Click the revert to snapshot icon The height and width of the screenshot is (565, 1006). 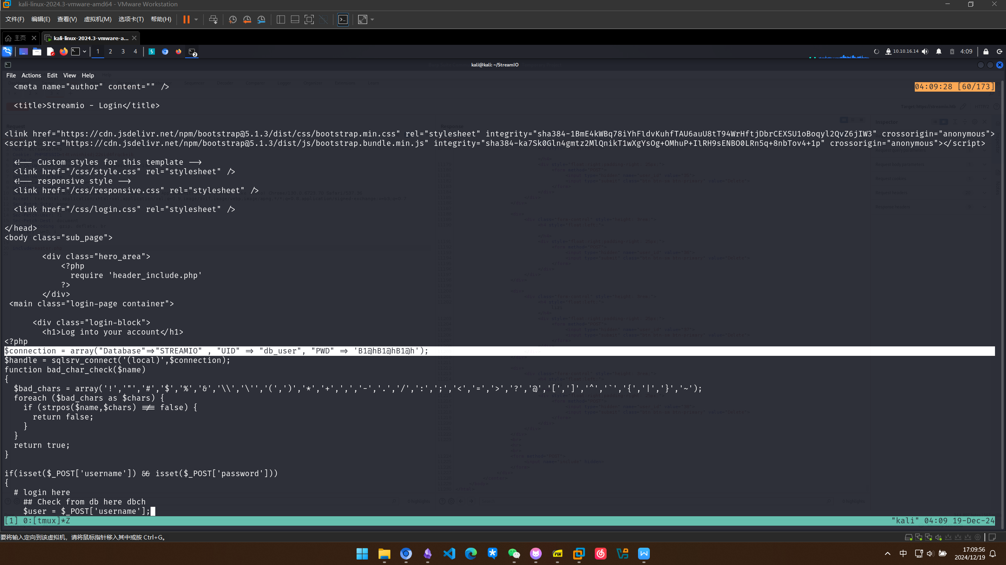pyautogui.click(x=247, y=19)
